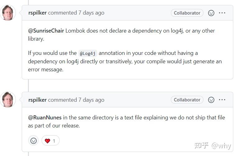Click the Collaborator badge on first comment

pyautogui.click(x=187, y=13)
